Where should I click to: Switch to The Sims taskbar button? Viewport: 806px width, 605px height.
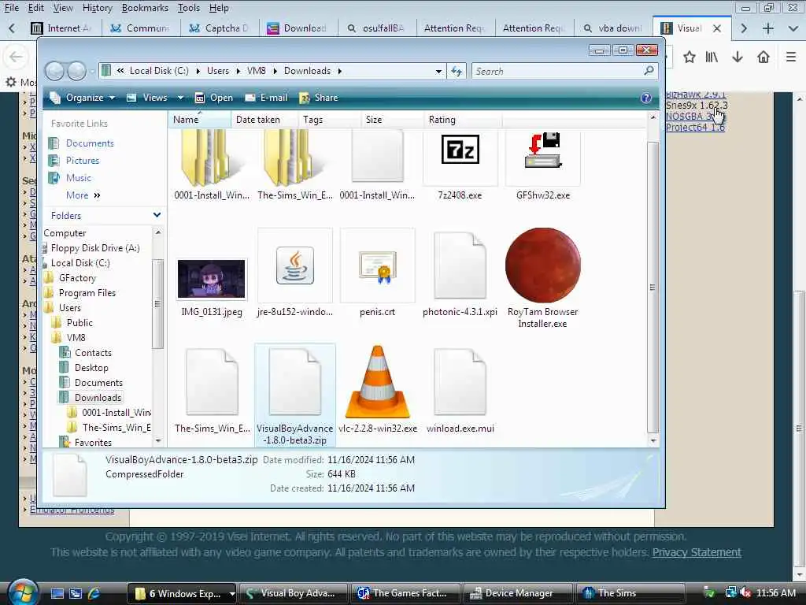click(x=630, y=594)
